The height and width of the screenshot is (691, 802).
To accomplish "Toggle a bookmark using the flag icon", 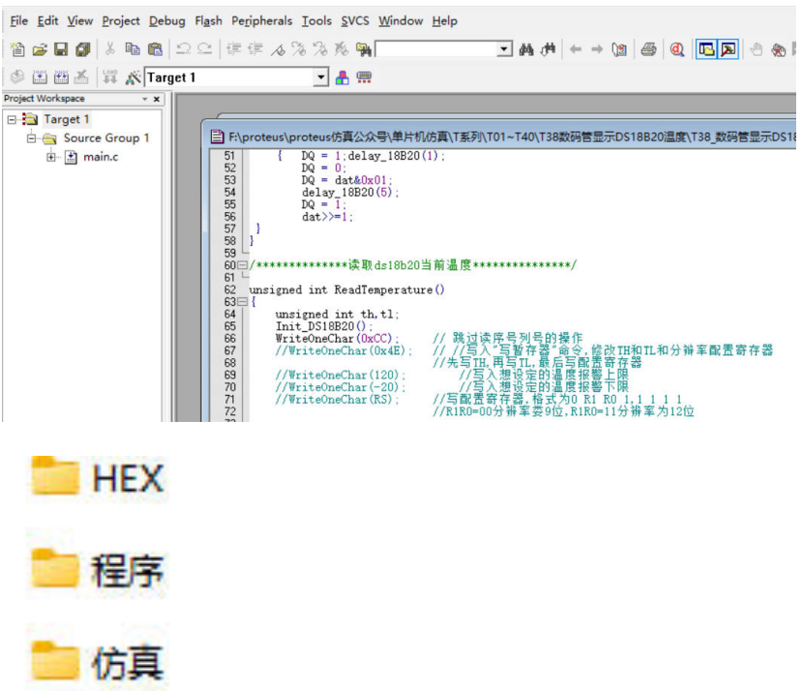I will [278, 49].
